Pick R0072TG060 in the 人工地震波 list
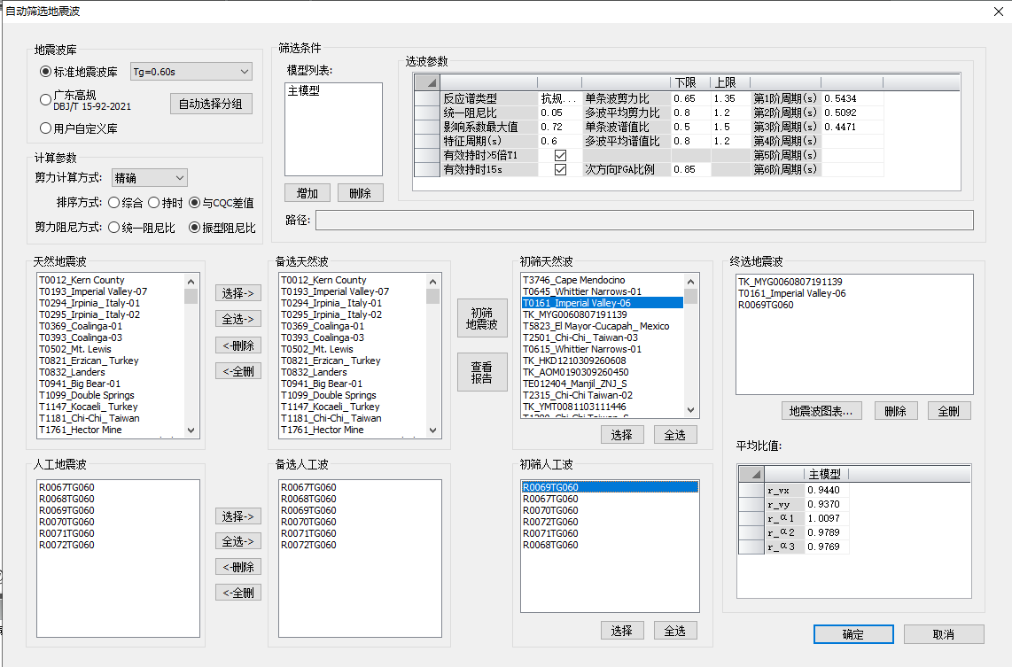 click(66, 545)
